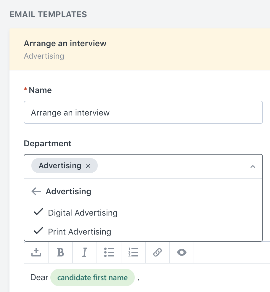Click the upload attachment icon in editor toolbar

point(36,252)
